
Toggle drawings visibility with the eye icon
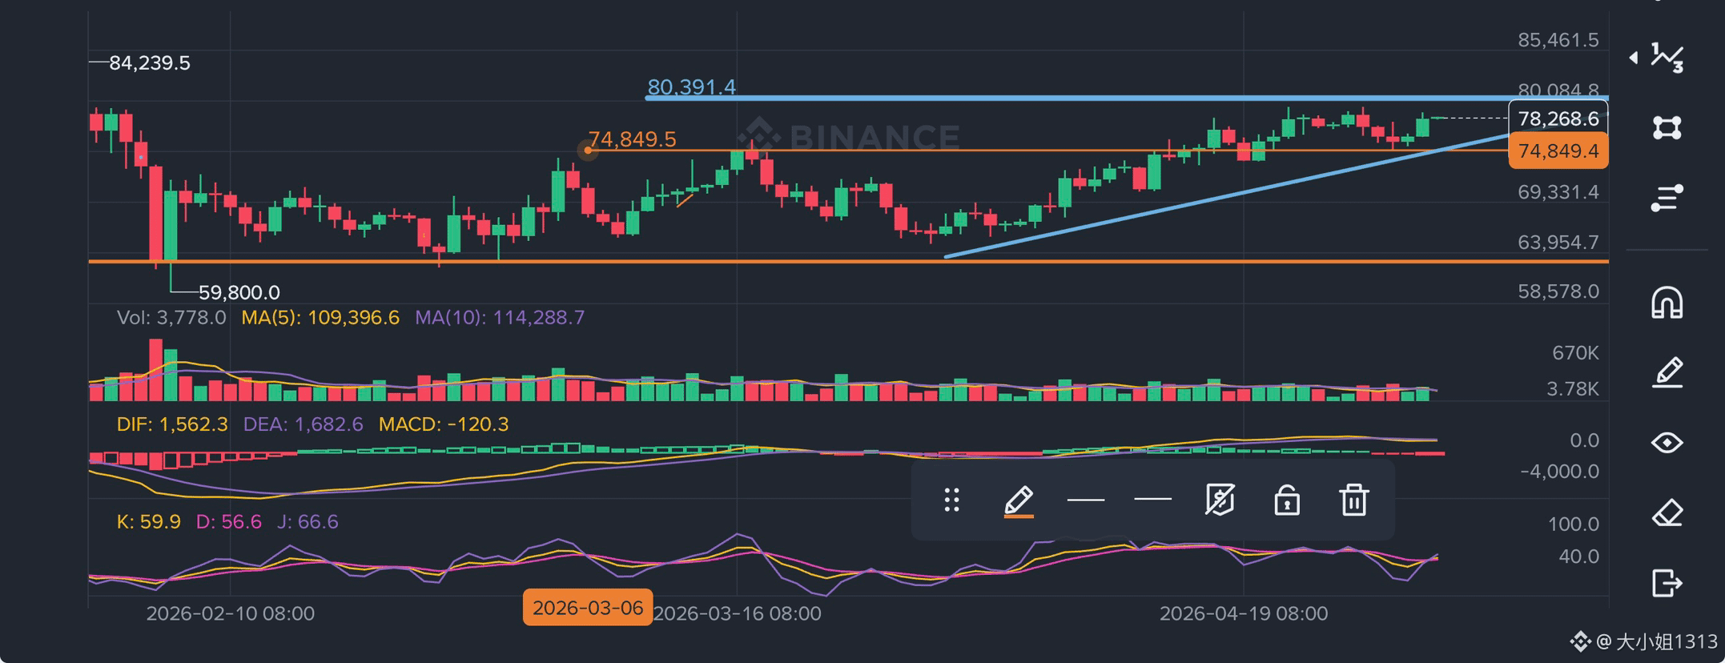pyautogui.click(x=1667, y=443)
